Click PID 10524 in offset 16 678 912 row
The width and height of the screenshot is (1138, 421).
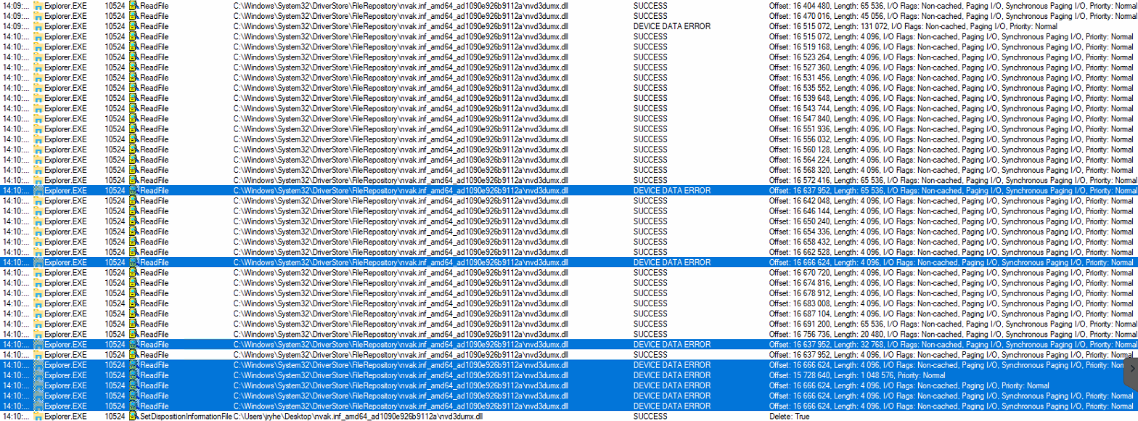tap(115, 293)
